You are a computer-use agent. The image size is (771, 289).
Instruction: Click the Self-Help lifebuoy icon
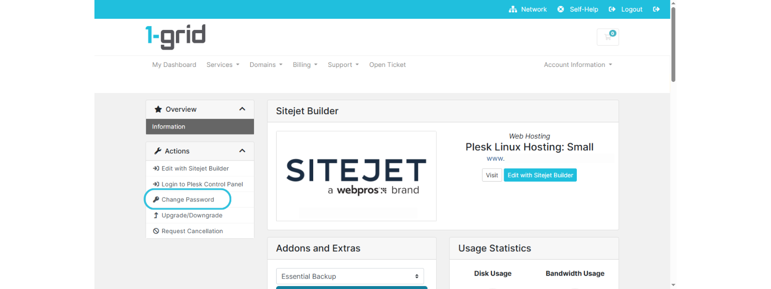click(560, 9)
